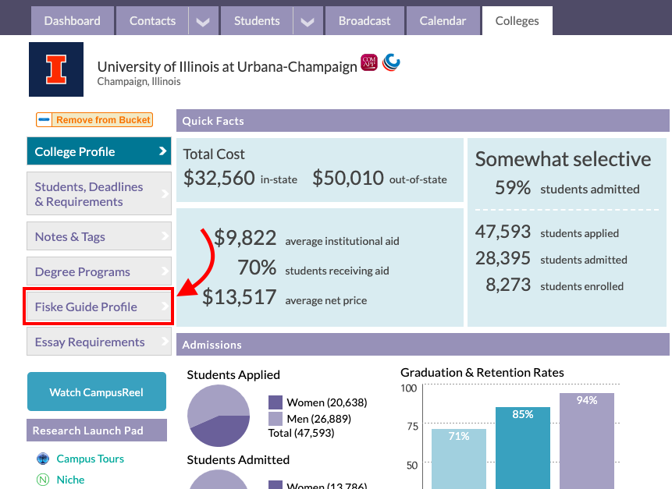672x489 pixels.
Task: Click the $32,560 in-state cost
Action: click(x=219, y=178)
